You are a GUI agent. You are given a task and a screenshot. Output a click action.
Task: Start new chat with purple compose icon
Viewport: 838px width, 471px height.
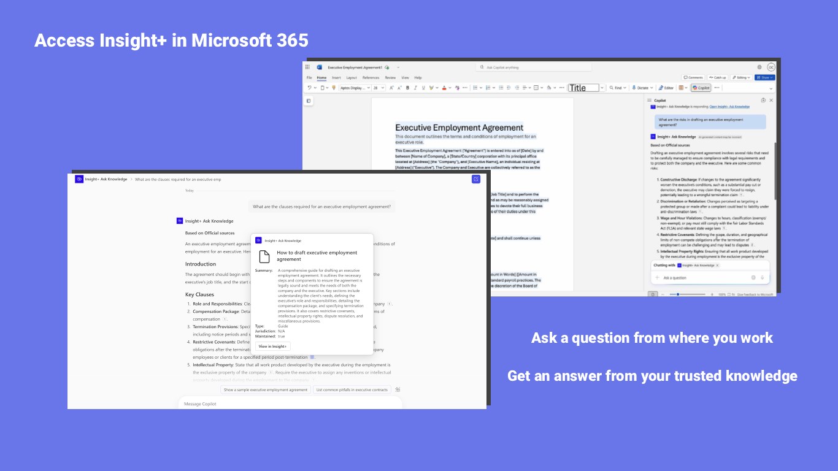[x=476, y=179]
